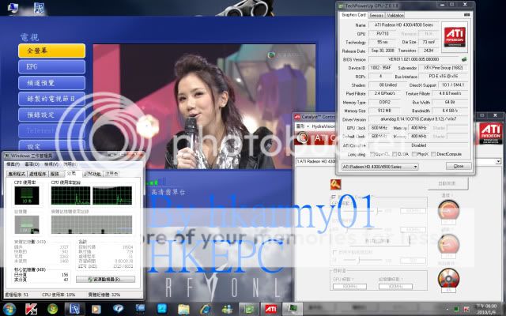Open the HydraVision menu in Catalyst
Viewport: 506px width, 316px height.
[x=323, y=126]
